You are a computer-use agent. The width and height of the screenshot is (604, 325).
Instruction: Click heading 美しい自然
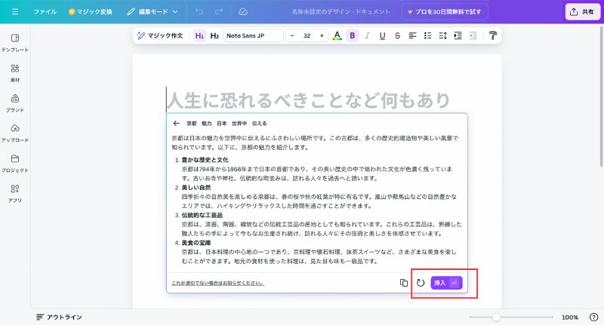196,187
